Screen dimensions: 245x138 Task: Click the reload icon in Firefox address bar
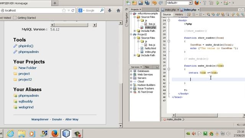(73, 10)
